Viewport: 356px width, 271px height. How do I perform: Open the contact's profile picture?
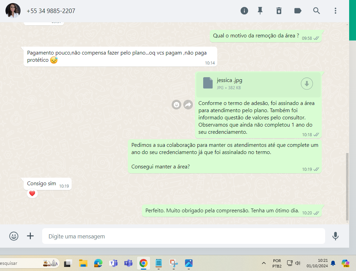(x=13, y=11)
